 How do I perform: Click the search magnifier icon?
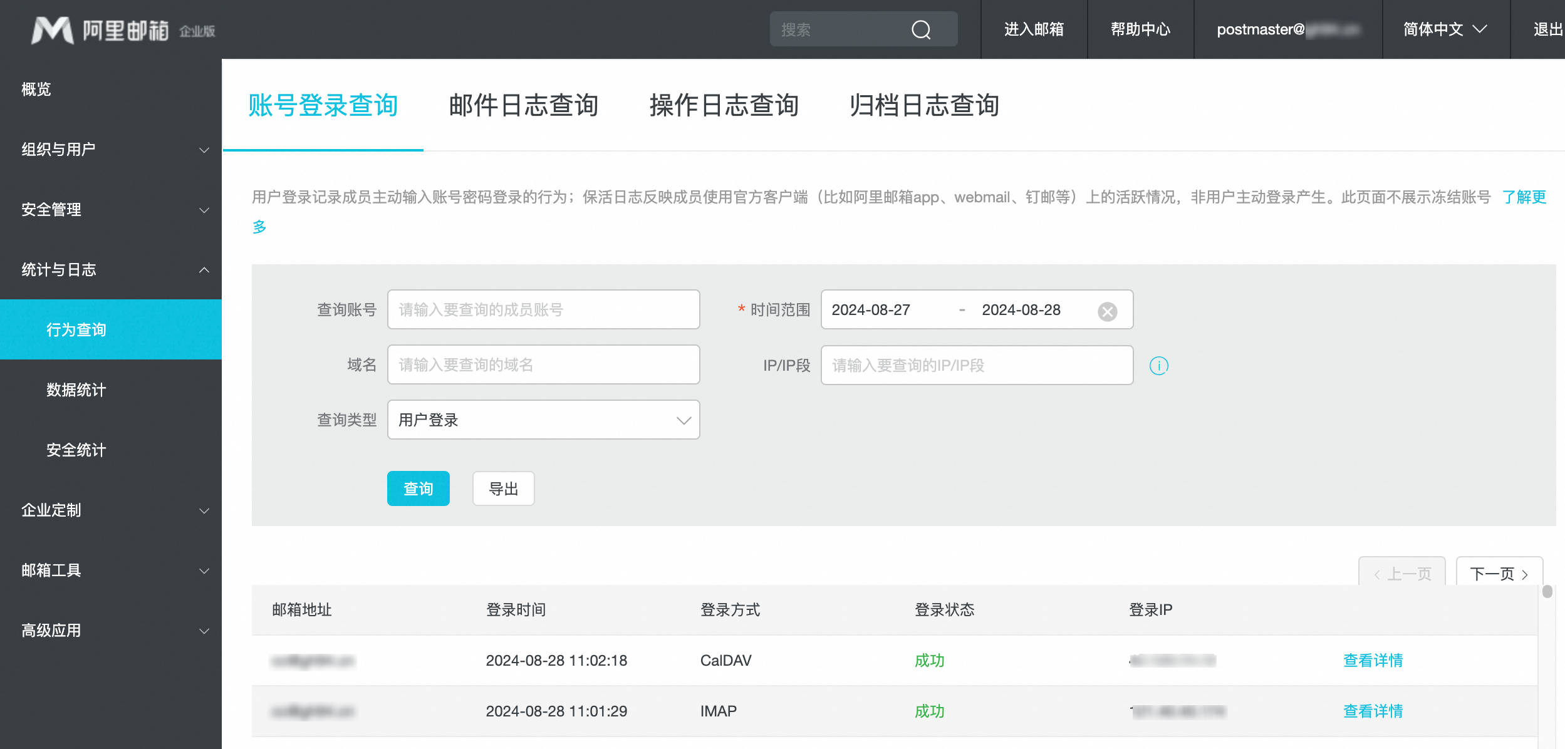[919, 29]
